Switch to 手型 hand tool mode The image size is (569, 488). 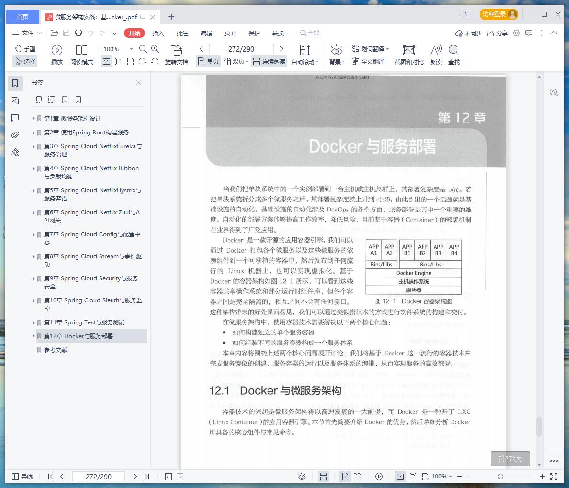(25, 49)
